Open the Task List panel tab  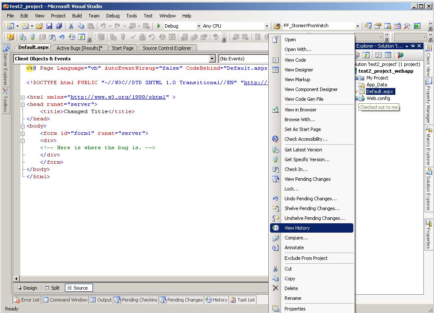coord(243,300)
